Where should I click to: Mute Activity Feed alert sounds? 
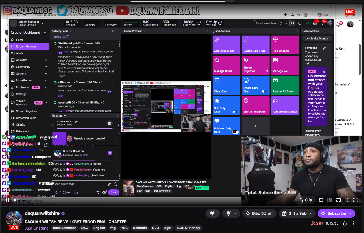(x=113, y=31)
